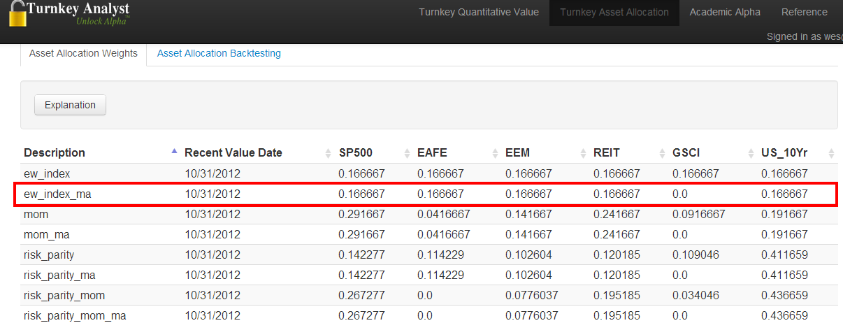Sort by the EEM column arrows
This screenshot has width=843, height=330.
[584, 153]
